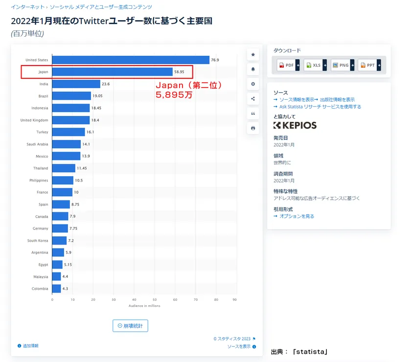Click the share icon beside chart
This screenshot has height=362, width=411.
pyautogui.click(x=253, y=98)
